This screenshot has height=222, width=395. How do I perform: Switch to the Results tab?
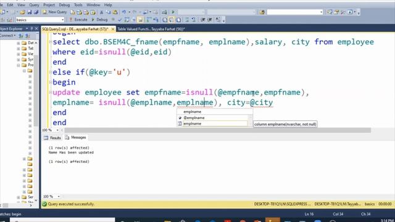pos(52,138)
